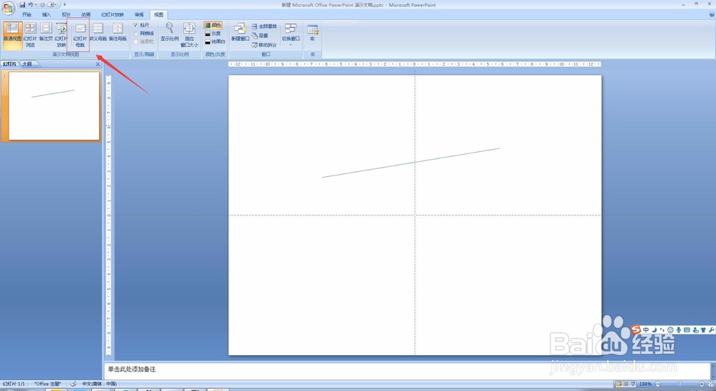Click 适应窗口大小 (Fit to Window)

[x=189, y=34]
